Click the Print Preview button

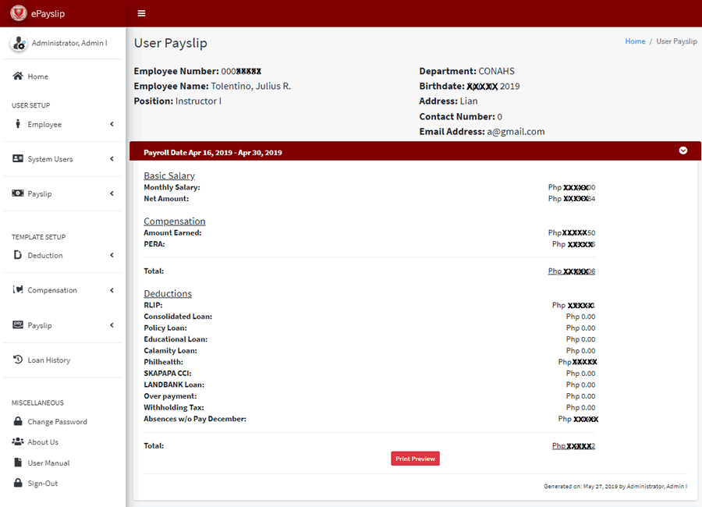click(x=415, y=458)
